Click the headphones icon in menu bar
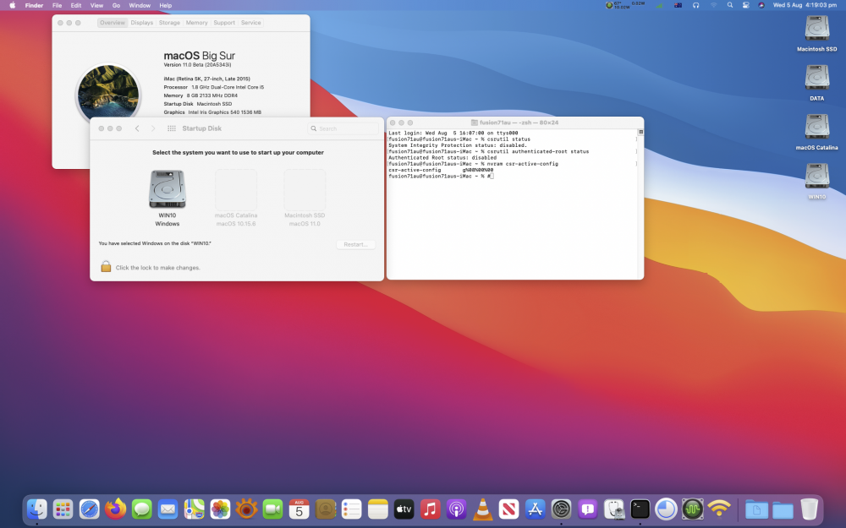 696,5
